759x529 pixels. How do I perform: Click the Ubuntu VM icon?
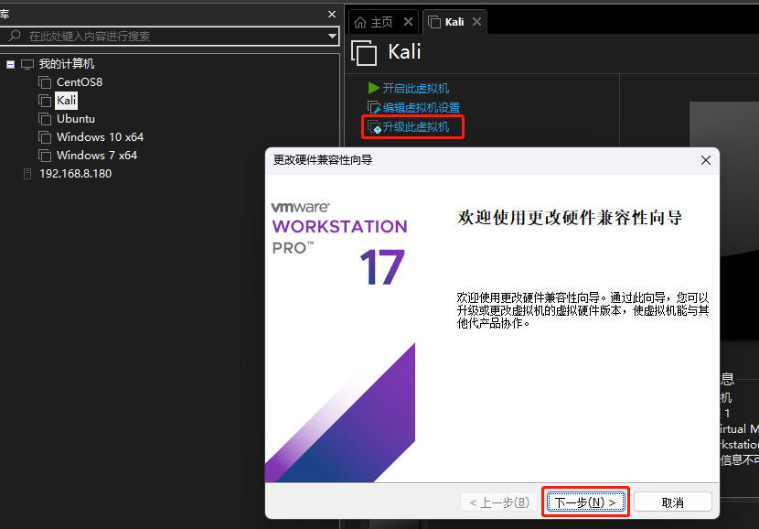45,119
